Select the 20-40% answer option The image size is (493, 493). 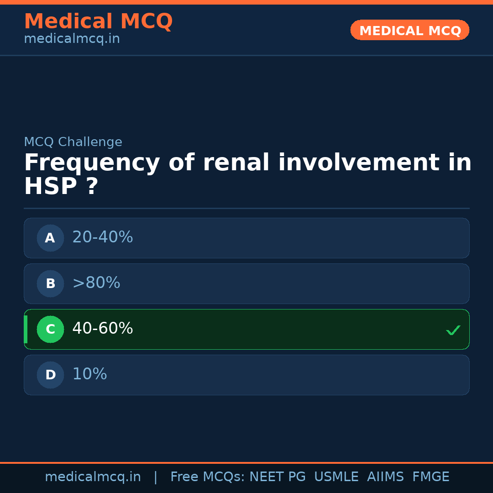(103, 237)
